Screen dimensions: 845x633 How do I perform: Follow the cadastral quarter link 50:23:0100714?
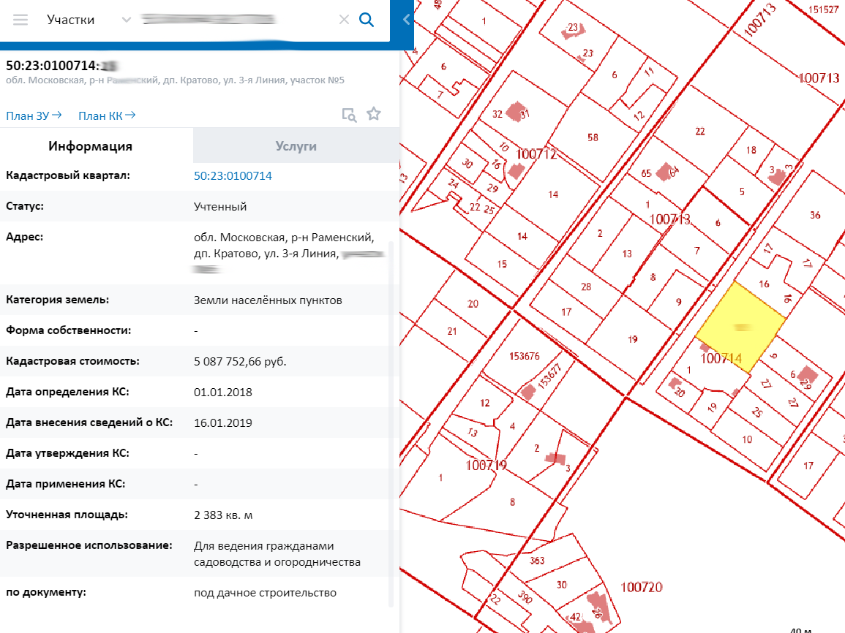click(233, 175)
